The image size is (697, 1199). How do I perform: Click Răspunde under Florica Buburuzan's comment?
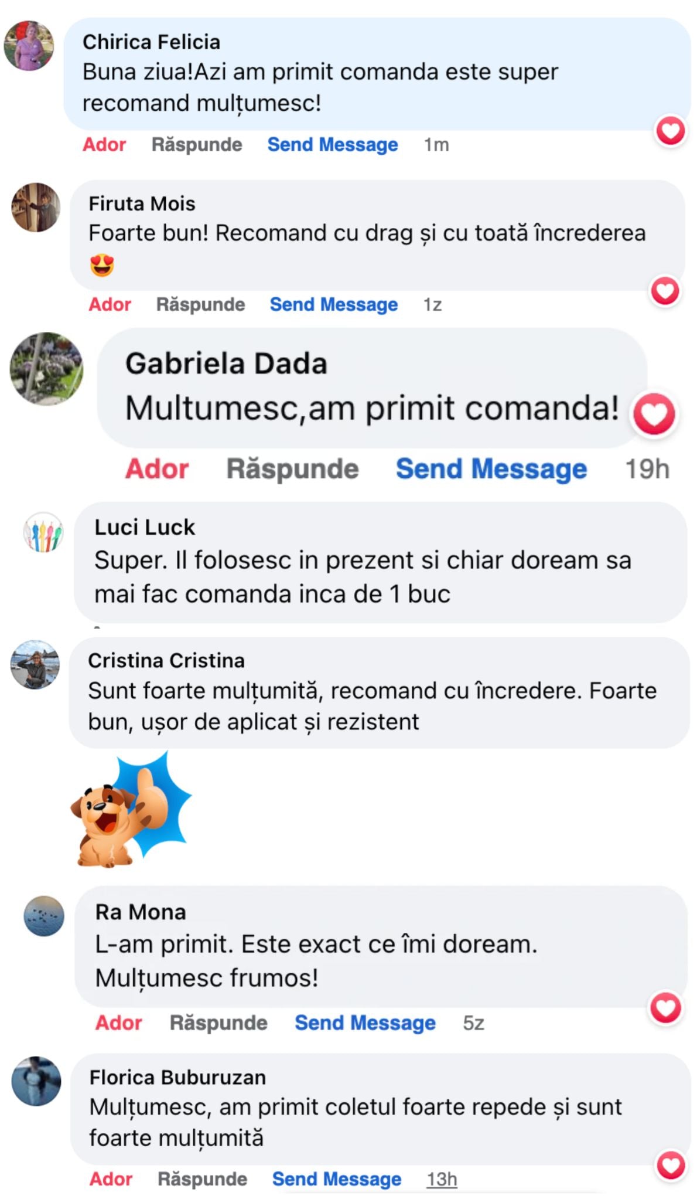pos(202,1179)
